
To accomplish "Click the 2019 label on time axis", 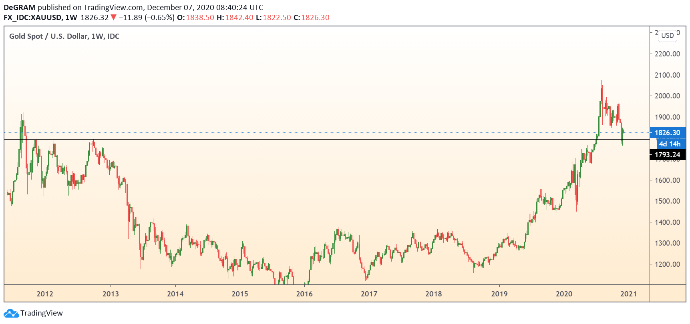I will 499,294.
